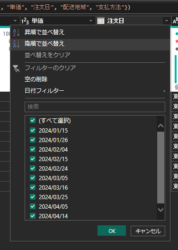Image resolution: width=178 pixels, height=250 pixels.
Task: Click the formula bar text
Action: (65, 7)
